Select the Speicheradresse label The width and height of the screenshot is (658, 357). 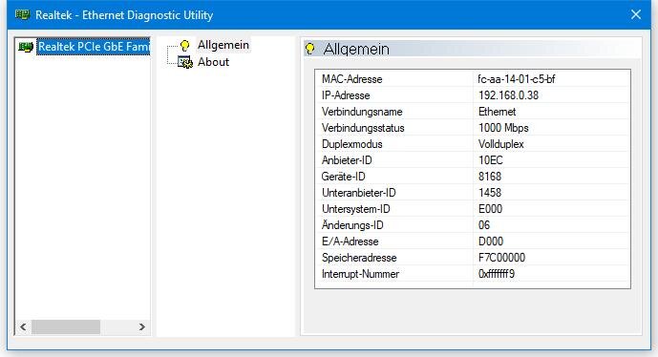[x=359, y=258]
